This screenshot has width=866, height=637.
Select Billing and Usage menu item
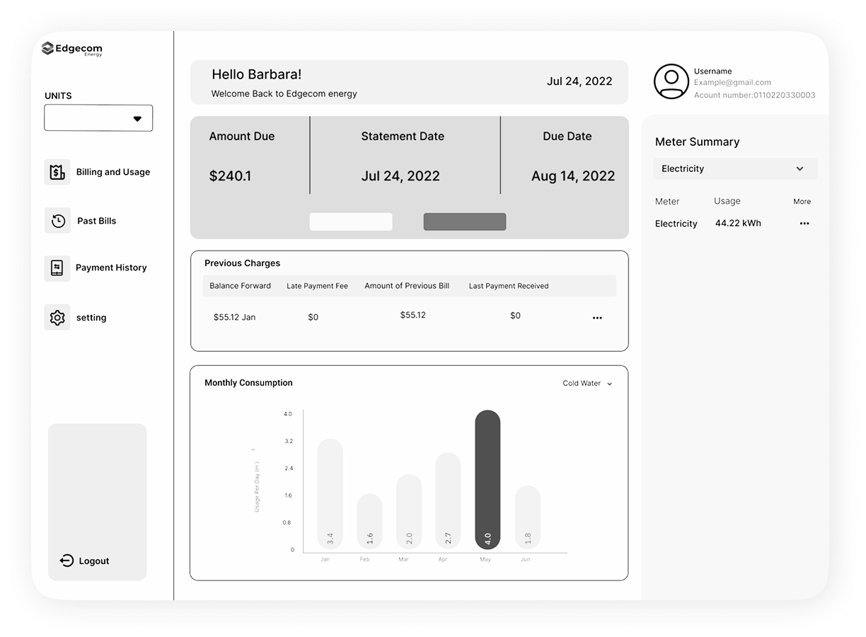(113, 172)
